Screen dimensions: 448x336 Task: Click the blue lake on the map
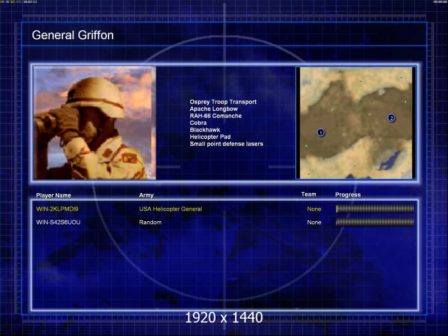pos(389,161)
